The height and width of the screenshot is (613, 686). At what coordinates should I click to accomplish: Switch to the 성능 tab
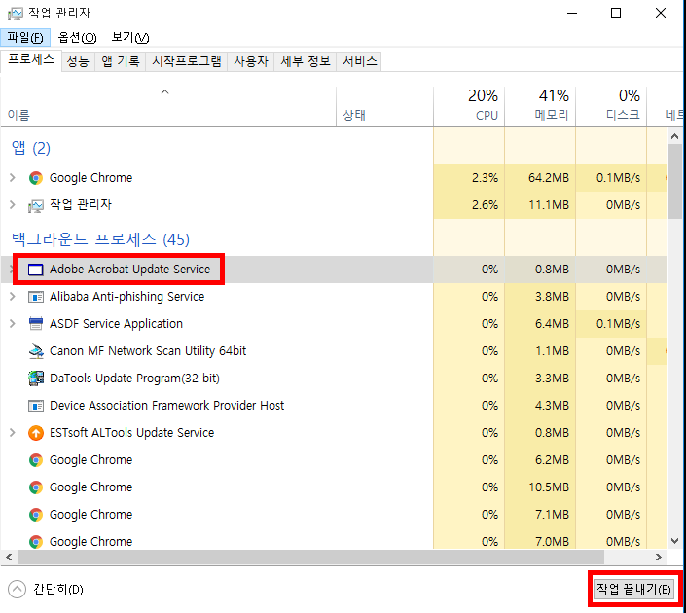[x=78, y=61]
